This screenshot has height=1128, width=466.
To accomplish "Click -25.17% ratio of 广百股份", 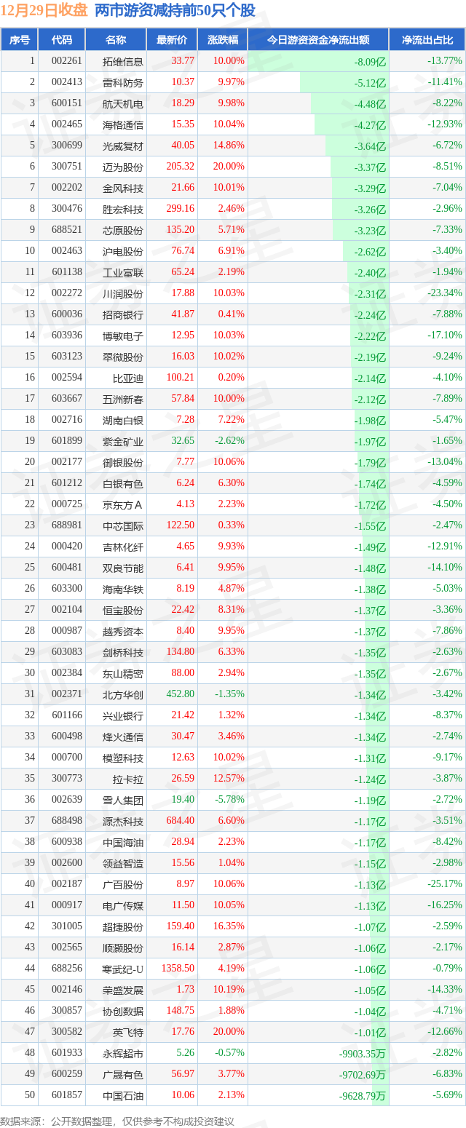I will tap(444, 884).
